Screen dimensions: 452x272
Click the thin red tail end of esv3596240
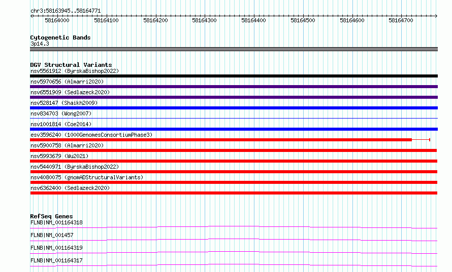(x=421, y=140)
